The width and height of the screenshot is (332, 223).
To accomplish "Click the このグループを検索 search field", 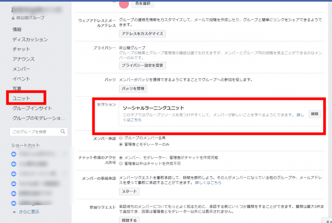I will point(39,131).
